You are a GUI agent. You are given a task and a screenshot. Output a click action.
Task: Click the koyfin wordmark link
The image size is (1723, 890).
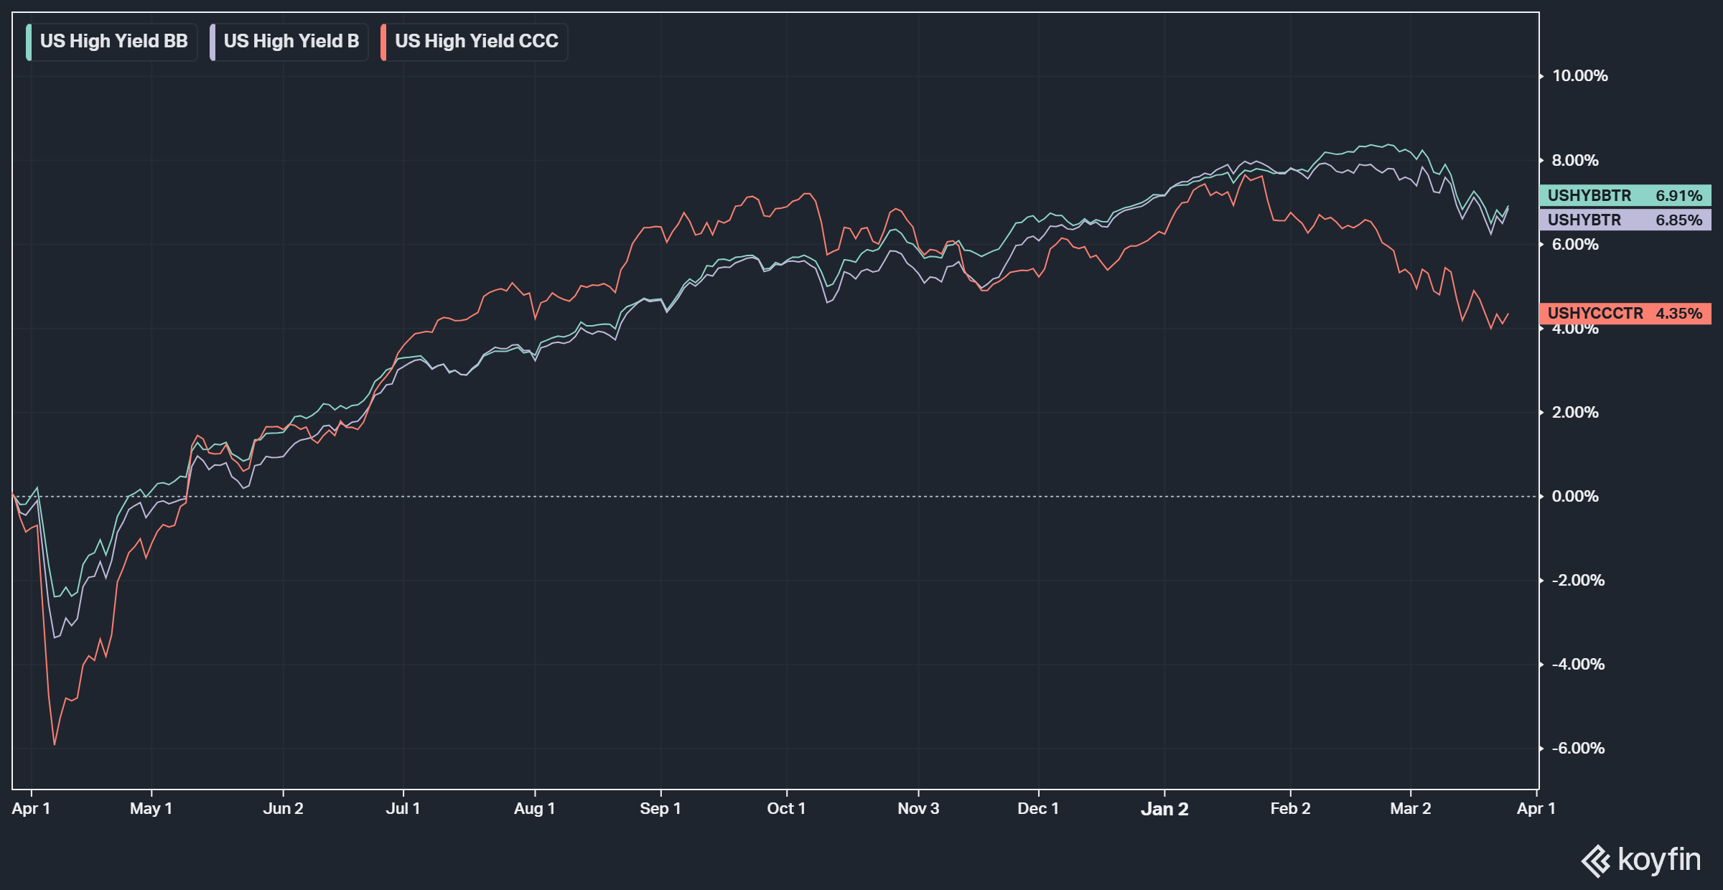(1658, 859)
